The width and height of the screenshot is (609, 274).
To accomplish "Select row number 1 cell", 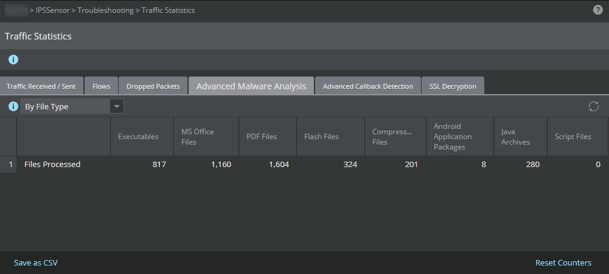I will [x=8, y=165].
